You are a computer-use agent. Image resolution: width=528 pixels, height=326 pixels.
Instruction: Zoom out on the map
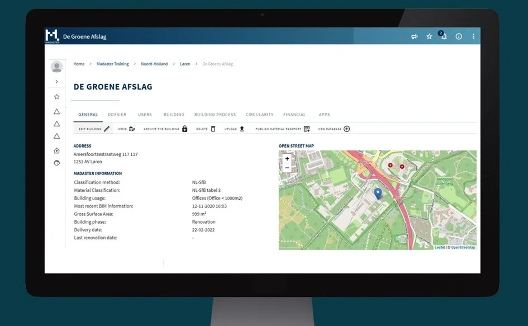tap(287, 168)
